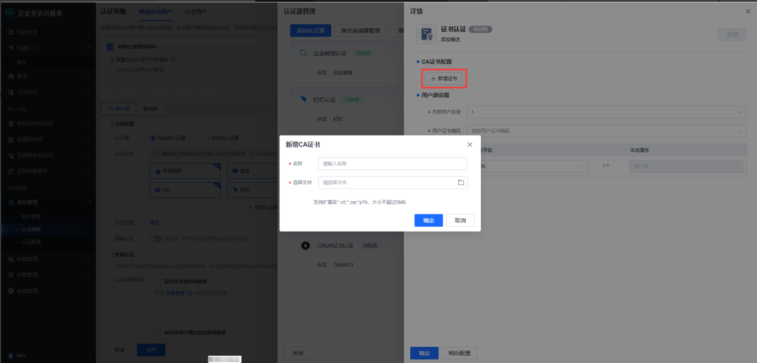Screen dimensions: 757x363
Task: Click the 互联网安全访问 sidebar icon
Action: click(11, 155)
